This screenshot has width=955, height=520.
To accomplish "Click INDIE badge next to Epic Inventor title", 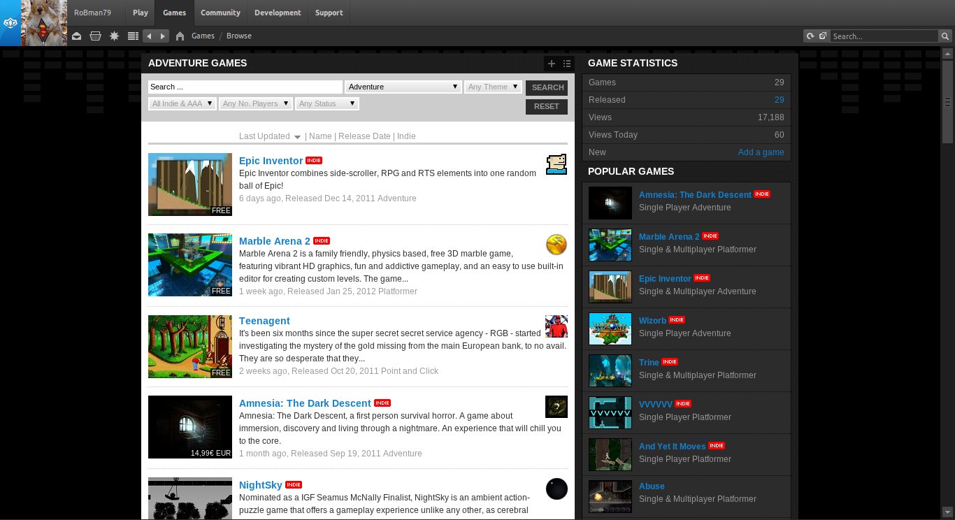I will [x=314, y=161].
